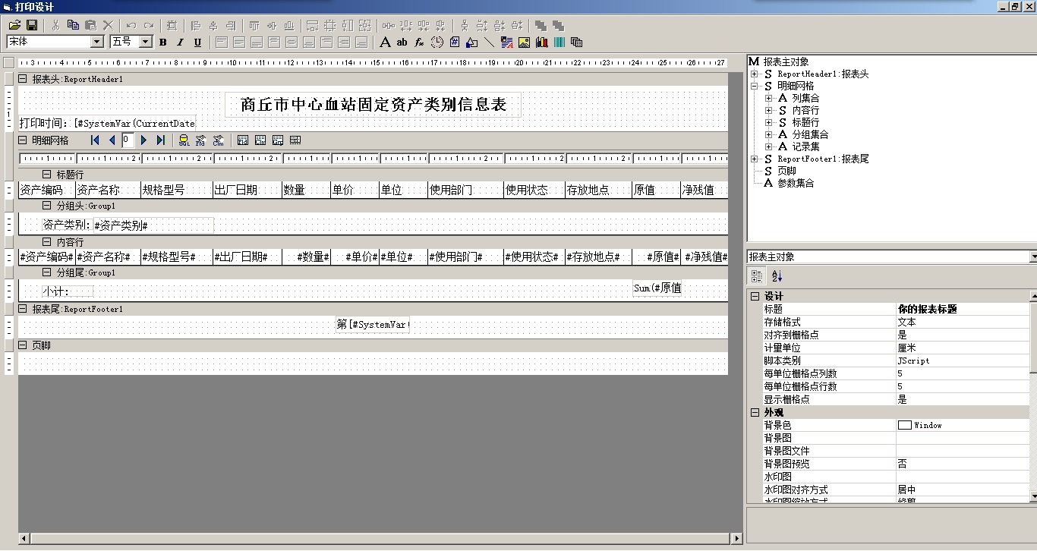
Task: Insert a chart control
Action: (542, 43)
